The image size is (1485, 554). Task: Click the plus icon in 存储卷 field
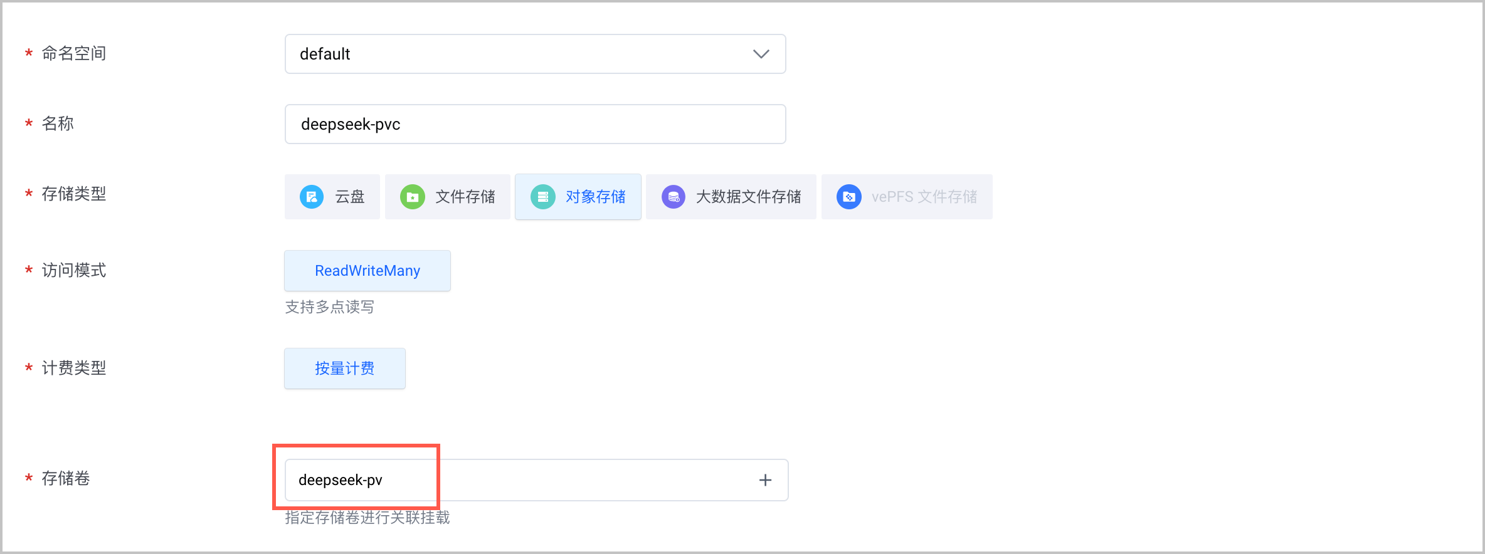pyautogui.click(x=765, y=480)
